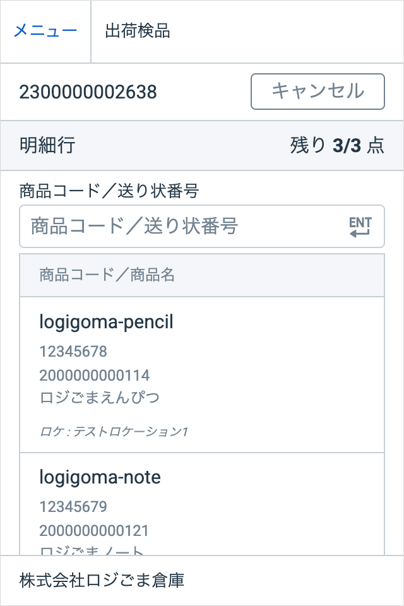The image size is (404, 606).
Task: Click the logigoma-pencil product code title
Action: [x=106, y=323]
